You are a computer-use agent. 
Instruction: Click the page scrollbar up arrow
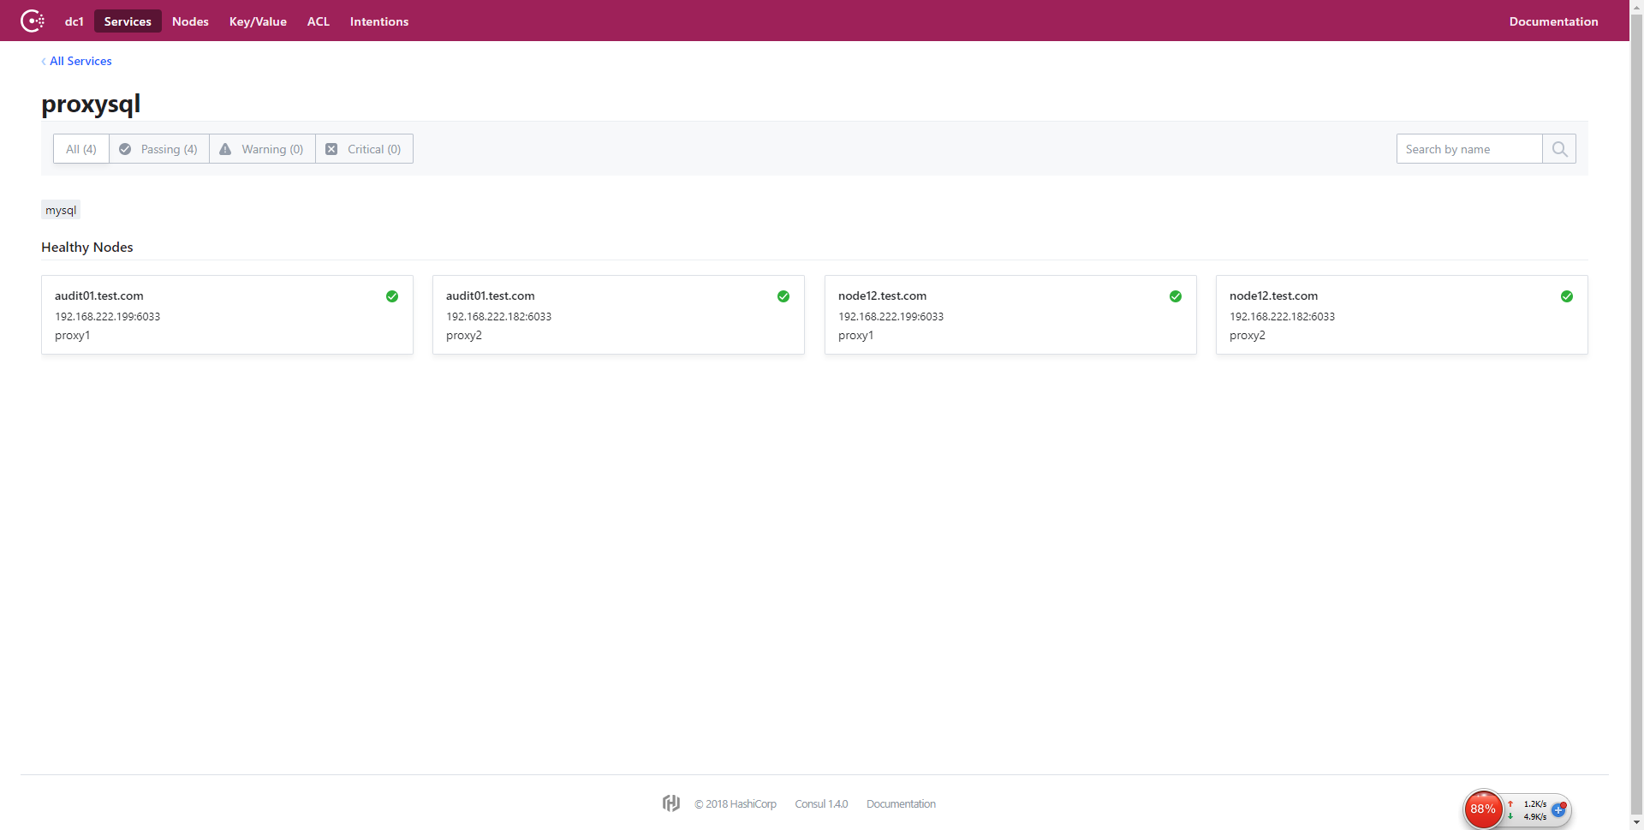[x=1637, y=7]
